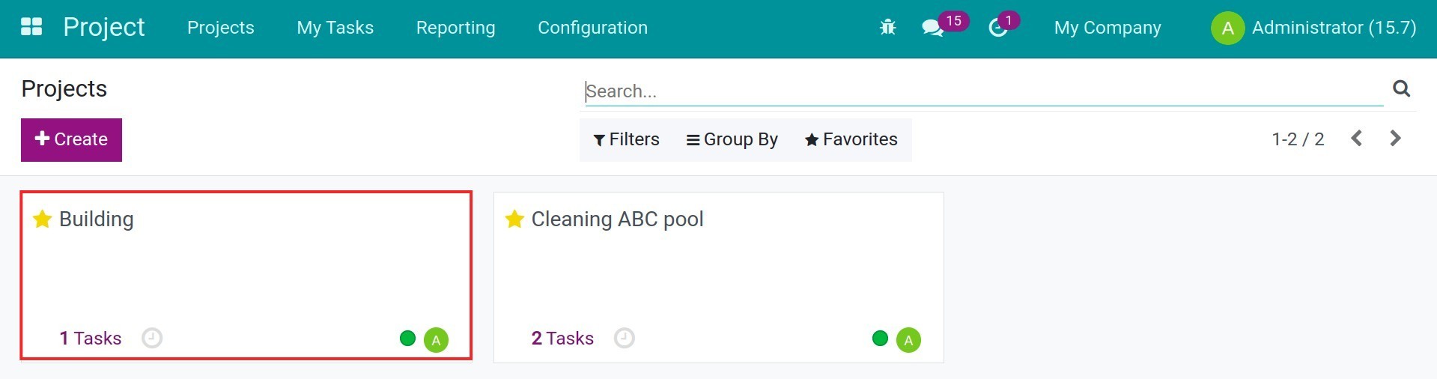Click the Create button

(71, 139)
